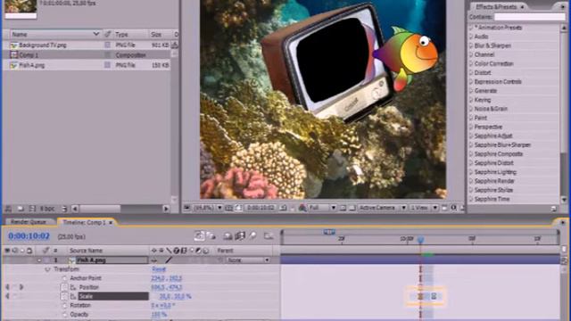This screenshot has width=571, height=321.
Task: Go to next Position keyframe arrow
Action: [x=21, y=287]
